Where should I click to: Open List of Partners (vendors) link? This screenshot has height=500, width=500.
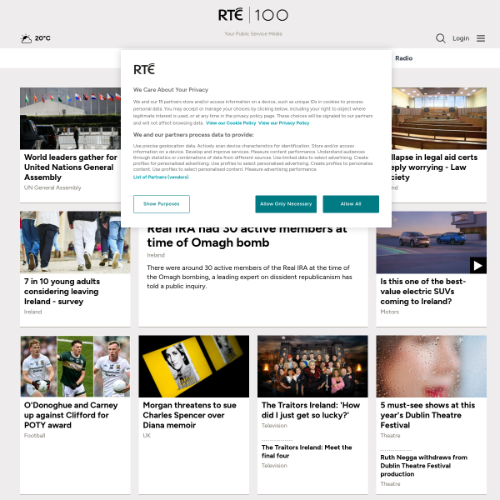tap(161, 177)
